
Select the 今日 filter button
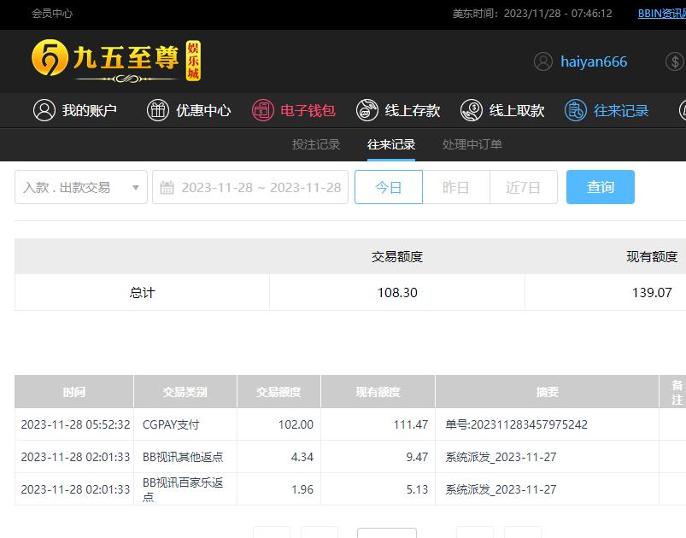[x=389, y=187]
